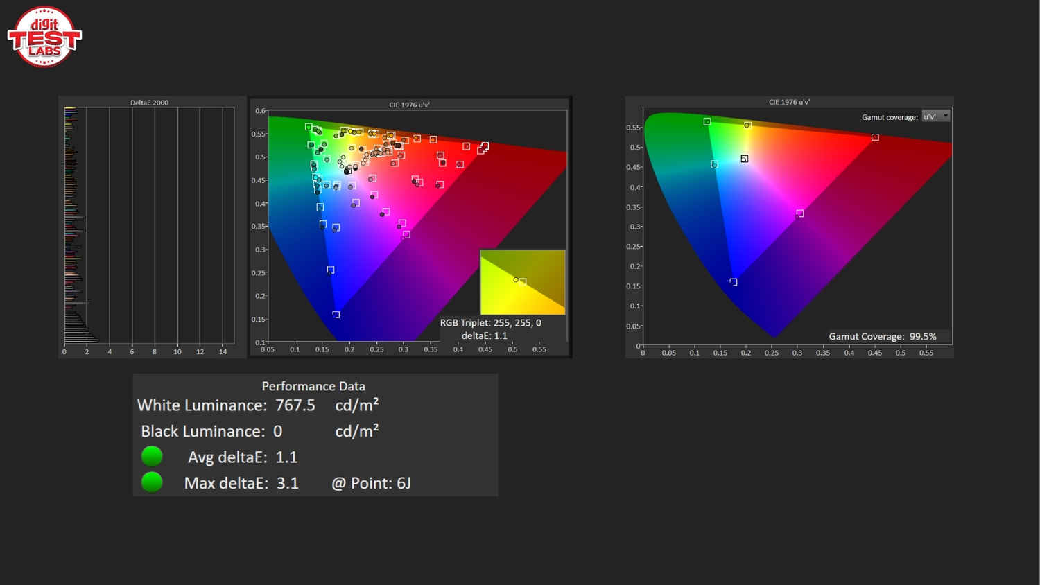This screenshot has width=1040, height=585.
Task: Open the Gamut coverage u'v' dropdown
Action: pyautogui.click(x=935, y=116)
